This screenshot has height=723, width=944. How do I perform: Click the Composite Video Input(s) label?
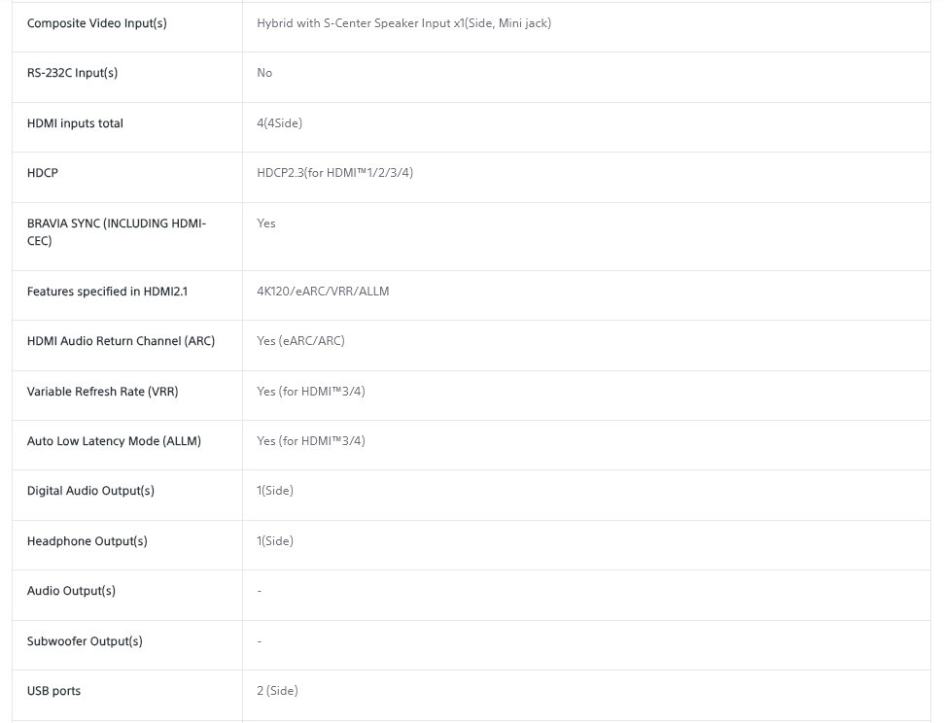[x=97, y=23]
